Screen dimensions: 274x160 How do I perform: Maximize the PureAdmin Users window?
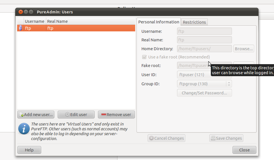[x=31, y=12]
